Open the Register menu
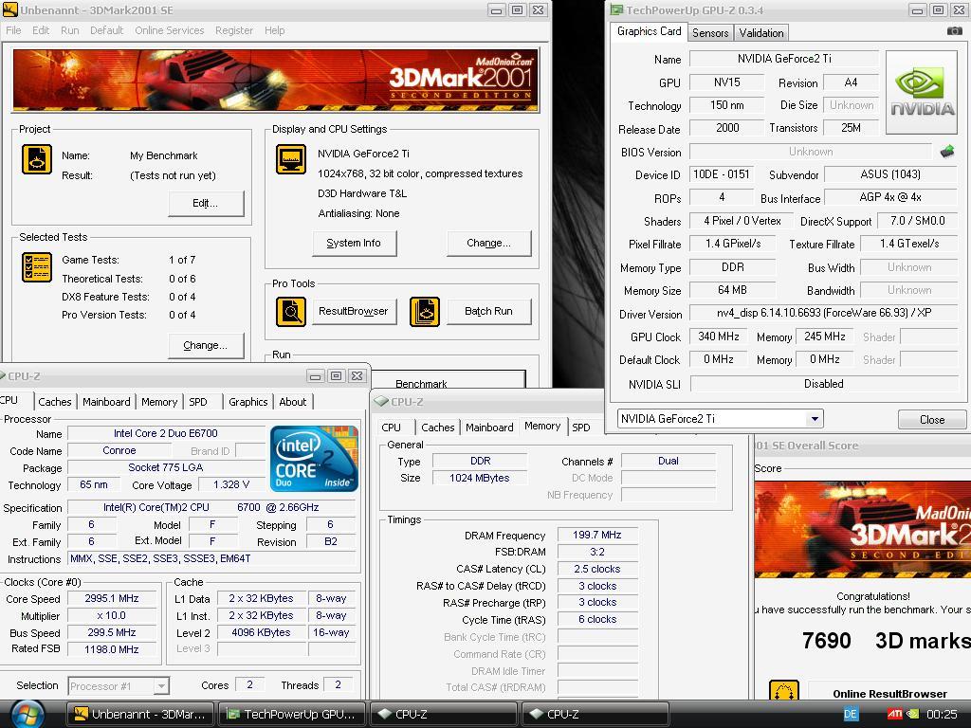971x728 pixels. pos(234,30)
